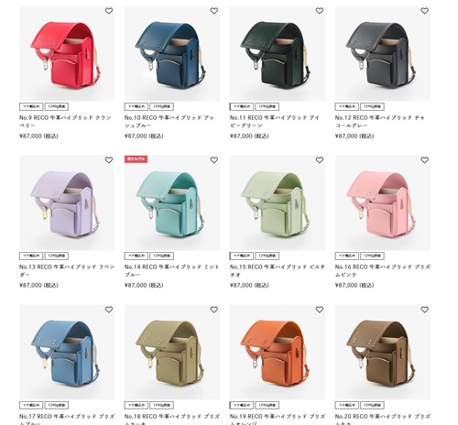This screenshot has width=458, height=425.
Task: Toggle heart on No.12 Charcoal Gray bag
Action: 425,11
